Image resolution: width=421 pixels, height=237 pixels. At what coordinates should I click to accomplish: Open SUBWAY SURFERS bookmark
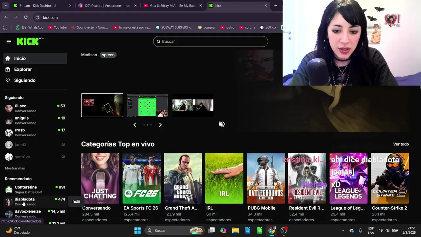[x=174, y=27]
